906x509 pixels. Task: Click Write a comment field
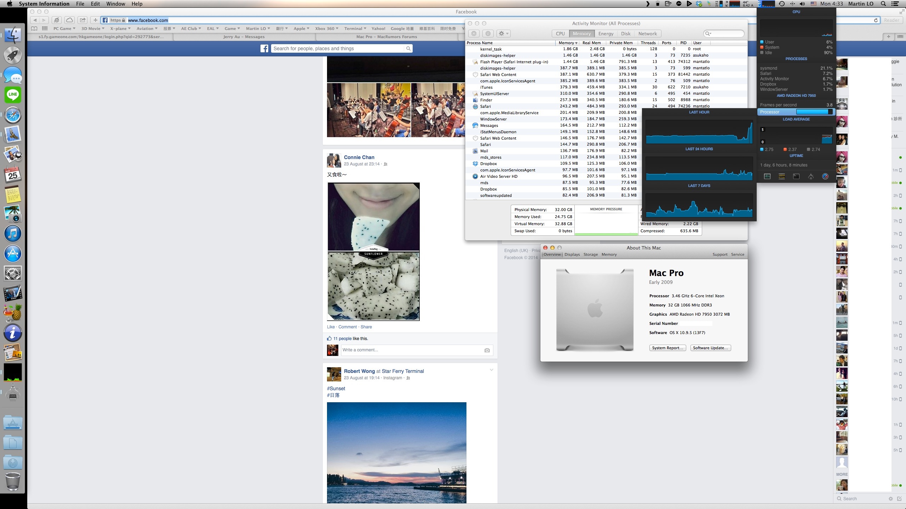pos(417,350)
